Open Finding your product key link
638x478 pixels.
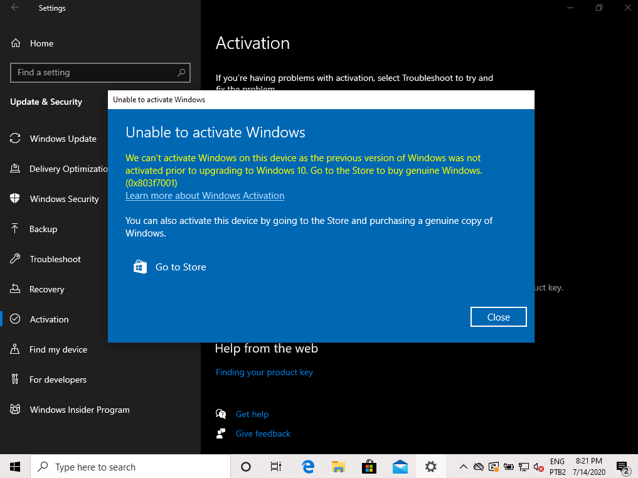[264, 372]
